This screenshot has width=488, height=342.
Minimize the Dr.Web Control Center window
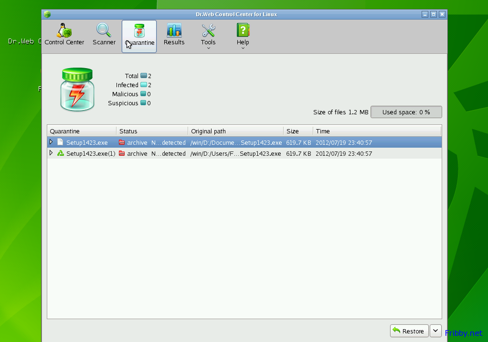click(x=425, y=14)
